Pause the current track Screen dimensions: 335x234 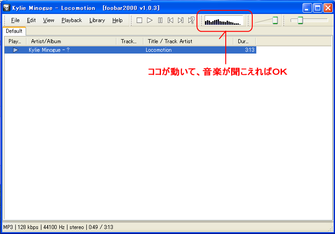pos(160,20)
